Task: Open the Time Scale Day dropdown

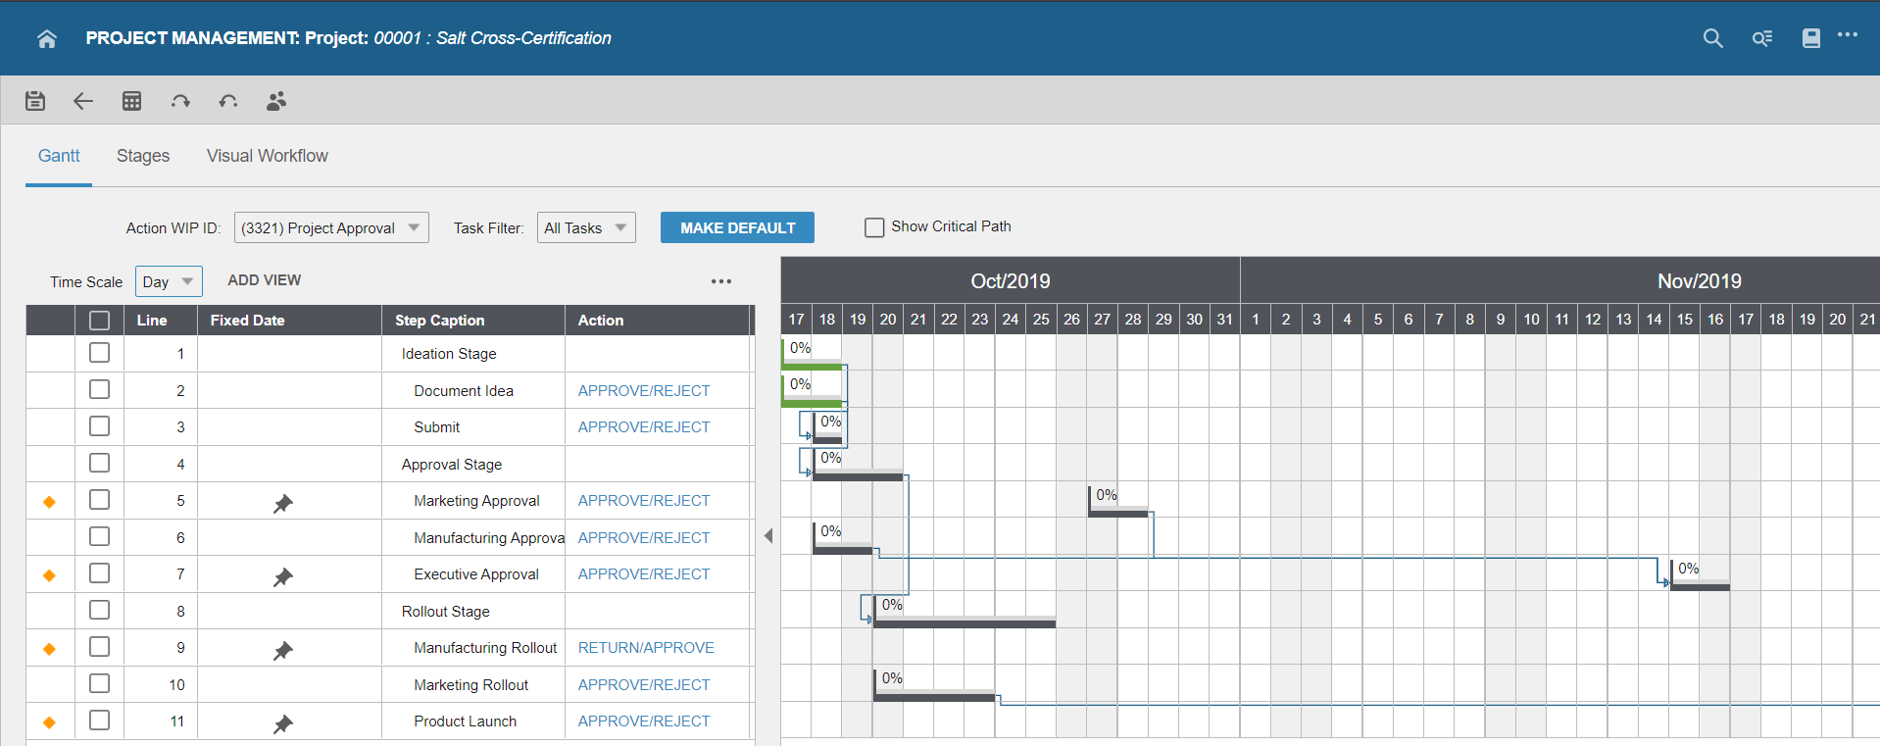Action: point(169,281)
